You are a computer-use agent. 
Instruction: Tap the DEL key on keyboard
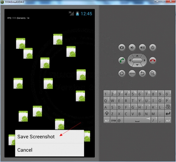coord(168,107)
